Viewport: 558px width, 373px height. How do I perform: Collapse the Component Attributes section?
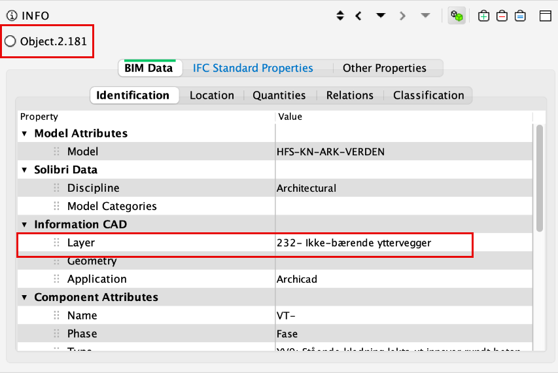25,297
